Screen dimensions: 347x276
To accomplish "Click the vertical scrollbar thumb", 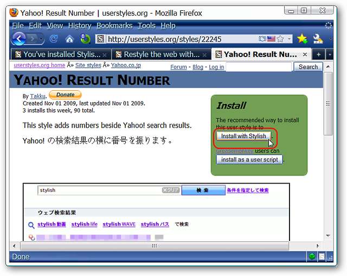I will tap(328, 103).
